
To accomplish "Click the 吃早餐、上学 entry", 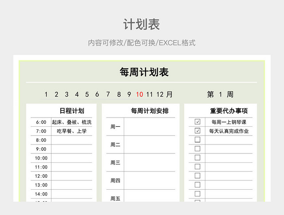I will pyautogui.click(x=72, y=131).
